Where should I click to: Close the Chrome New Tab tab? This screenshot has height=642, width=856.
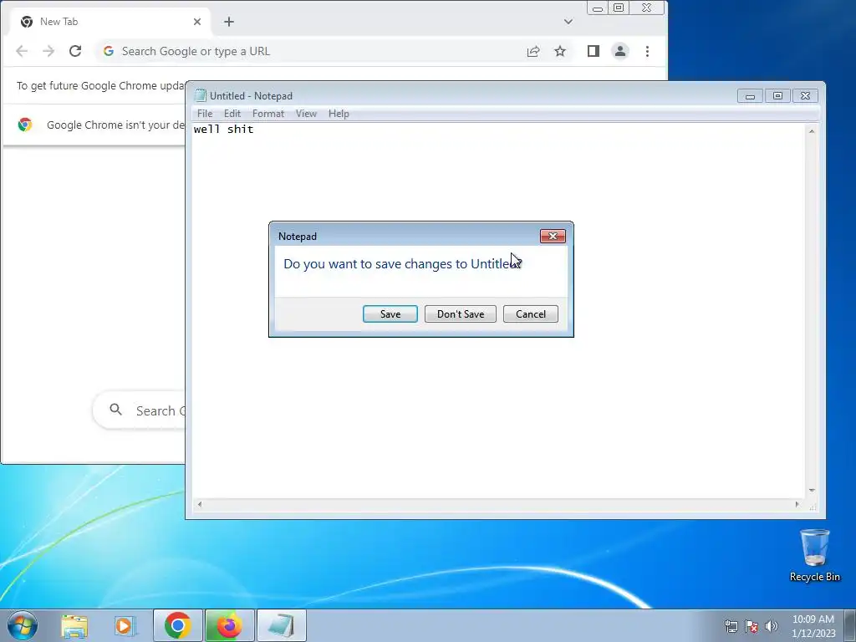[197, 22]
